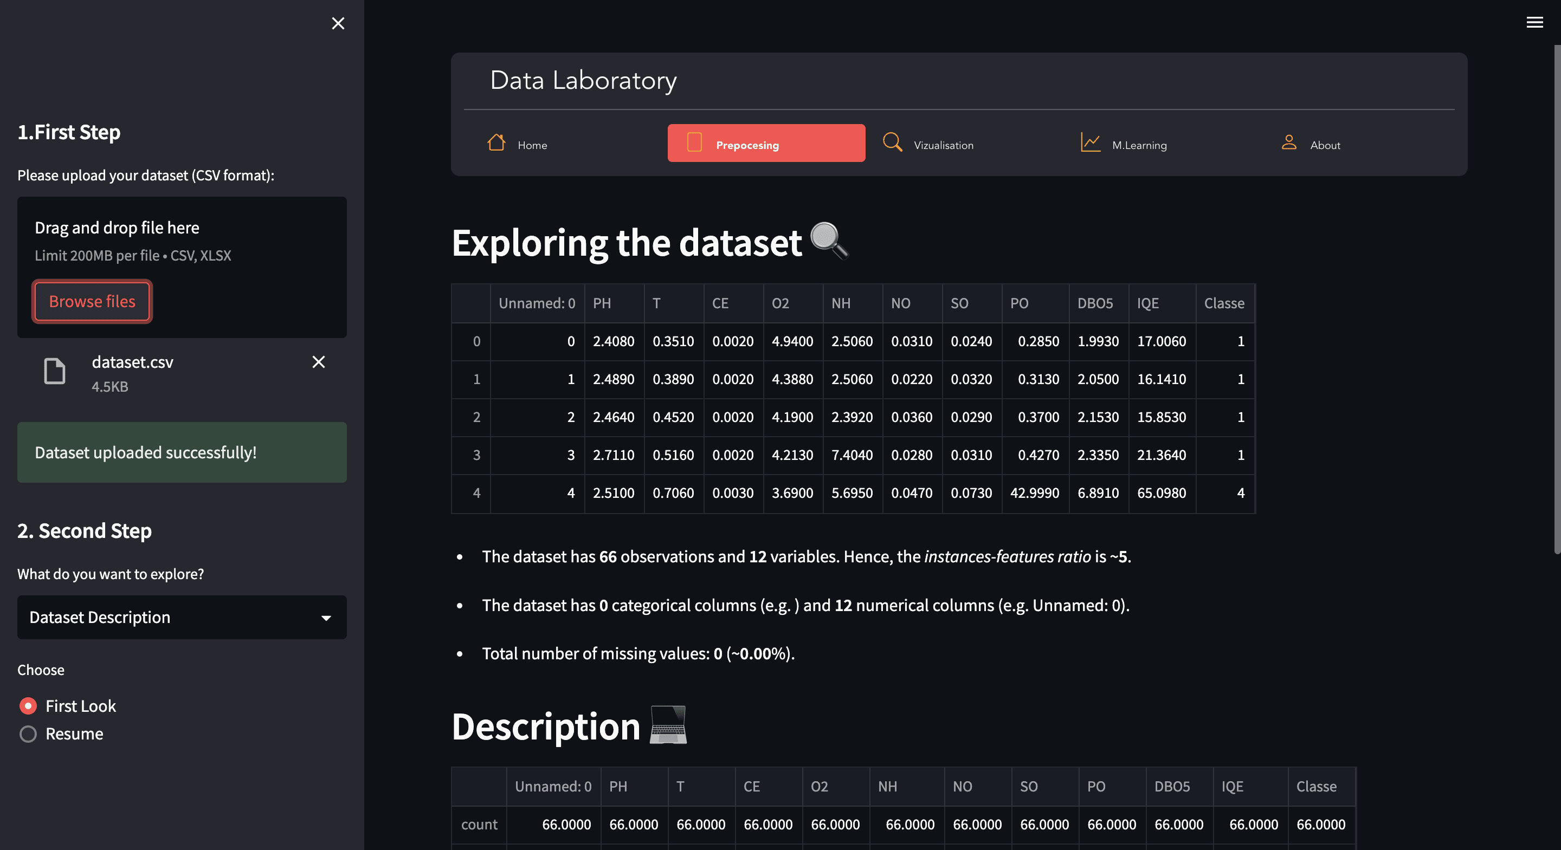Image resolution: width=1561 pixels, height=850 pixels.
Task: Click the Browse files button
Action: click(x=92, y=301)
